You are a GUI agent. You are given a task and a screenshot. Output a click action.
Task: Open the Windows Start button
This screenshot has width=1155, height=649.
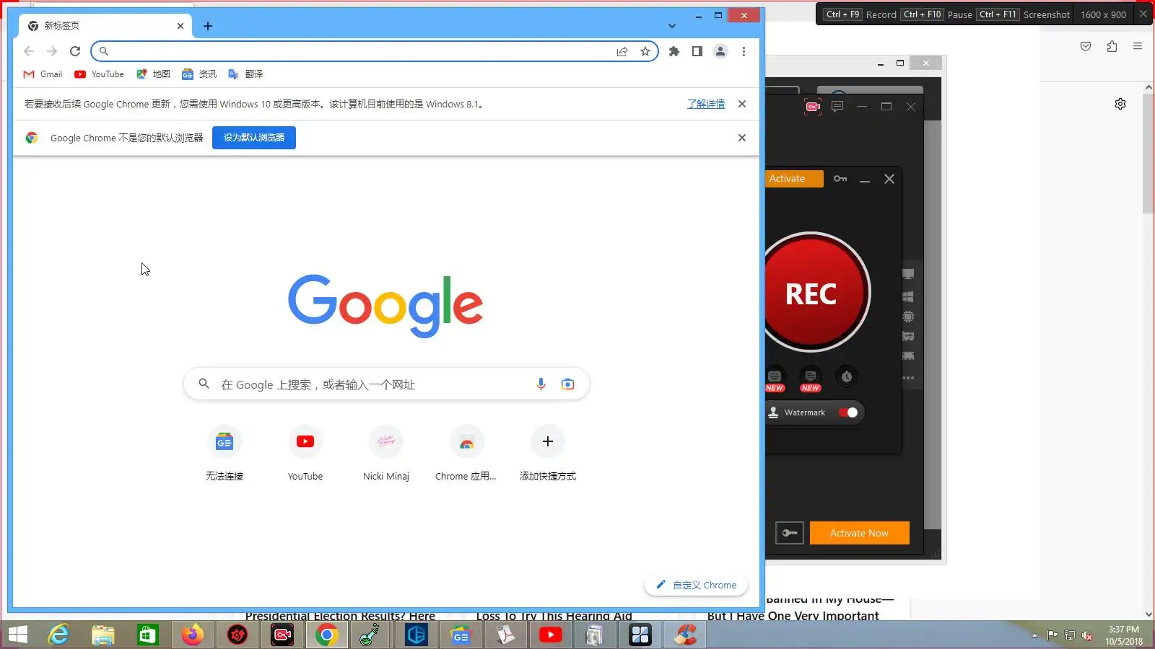[17, 635]
